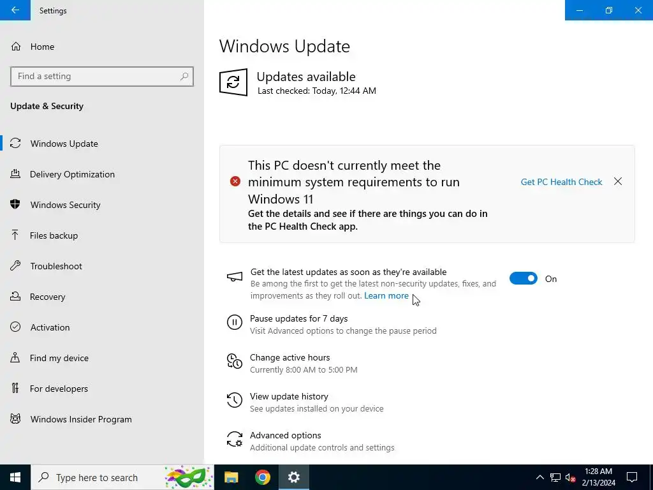Click the Files backup upward arrow icon
653x490 pixels.
coord(15,235)
